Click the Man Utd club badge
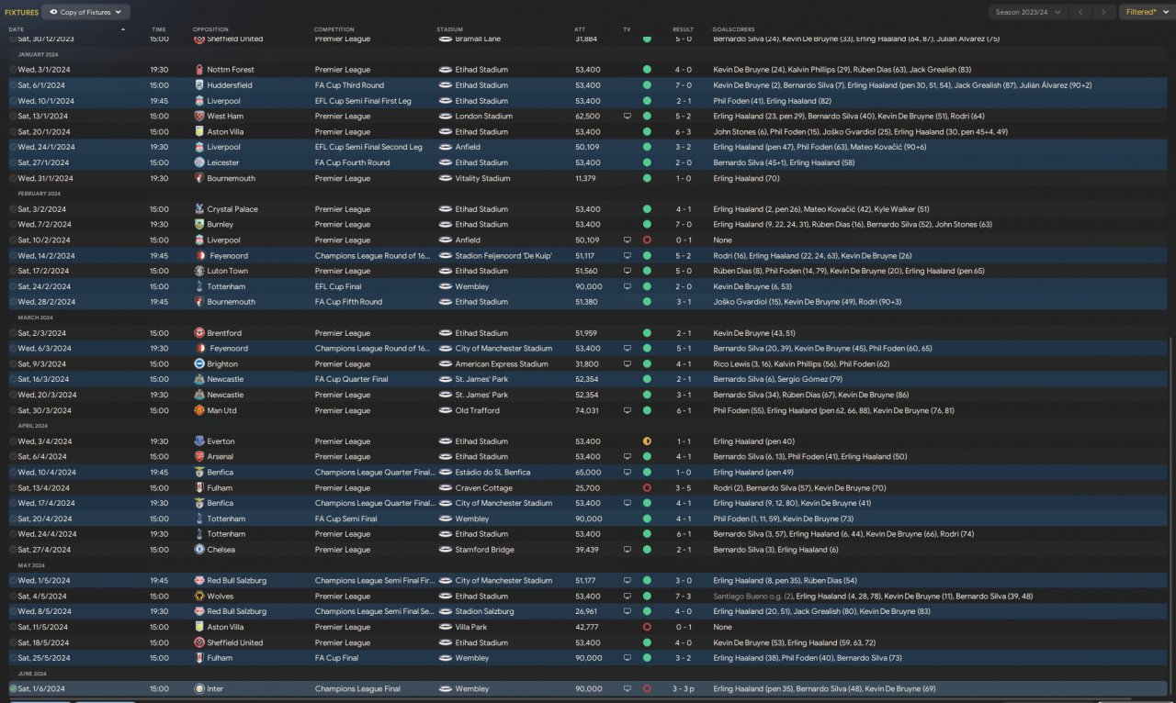Image resolution: width=1176 pixels, height=703 pixels. pyautogui.click(x=199, y=410)
